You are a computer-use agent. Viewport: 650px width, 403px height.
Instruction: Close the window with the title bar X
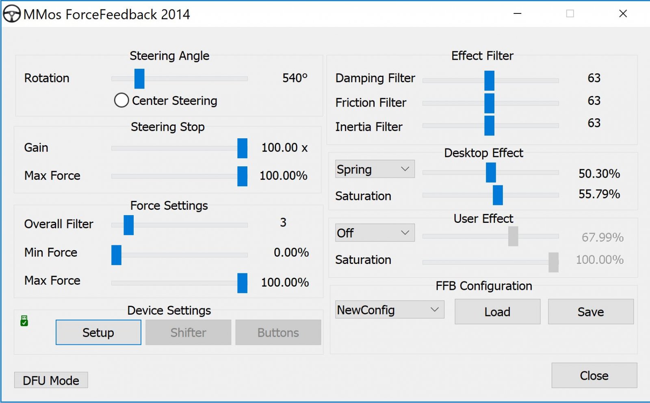623,13
